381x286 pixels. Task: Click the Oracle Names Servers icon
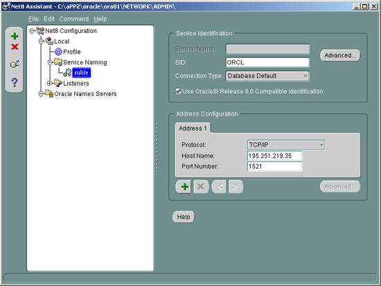[49, 93]
